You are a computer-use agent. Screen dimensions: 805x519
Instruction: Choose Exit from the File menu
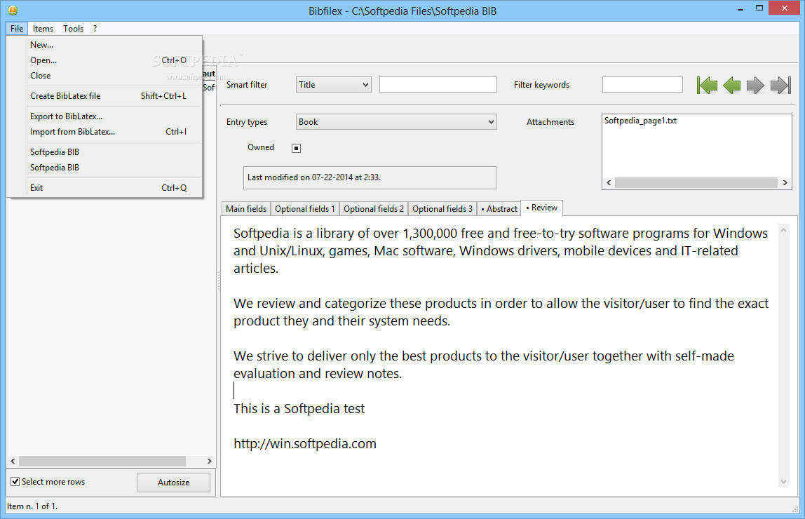[x=104, y=188]
